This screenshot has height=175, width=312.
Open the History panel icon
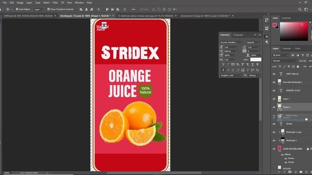(267, 20)
